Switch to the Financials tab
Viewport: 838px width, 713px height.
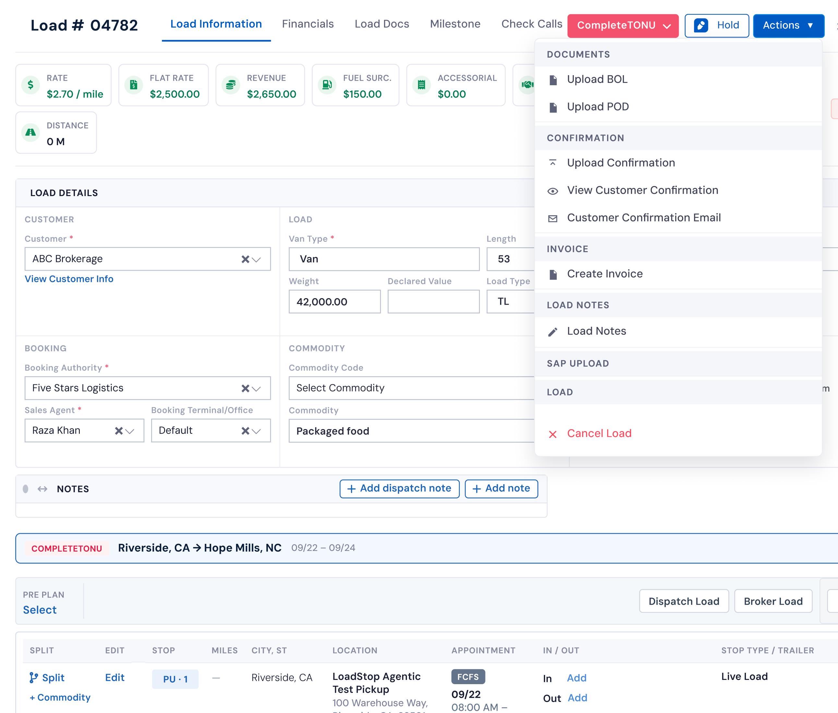pyautogui.click(x=308, y=24)
